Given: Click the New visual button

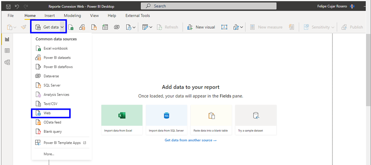Looking at the screenshot, I should (201, 27).
